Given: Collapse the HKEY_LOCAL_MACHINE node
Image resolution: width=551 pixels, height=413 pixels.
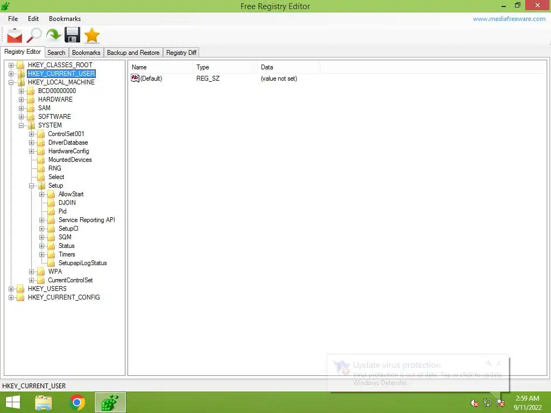Looking at the screenshot, I should 11,82.
